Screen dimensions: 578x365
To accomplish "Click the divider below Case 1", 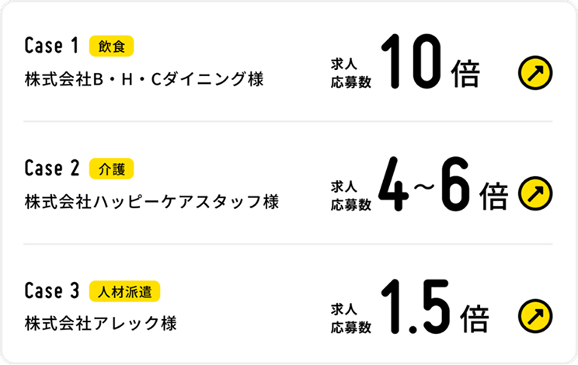I will click(x=287, y=122).
